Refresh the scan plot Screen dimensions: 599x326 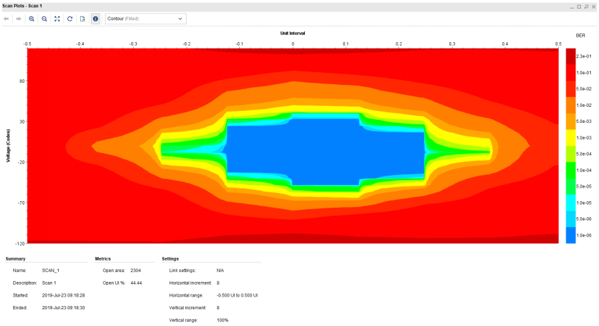(x=70, y=19)
